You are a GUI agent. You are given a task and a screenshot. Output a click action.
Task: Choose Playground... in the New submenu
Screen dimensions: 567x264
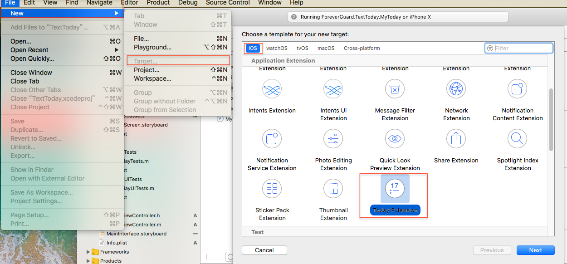coord(178,47)
